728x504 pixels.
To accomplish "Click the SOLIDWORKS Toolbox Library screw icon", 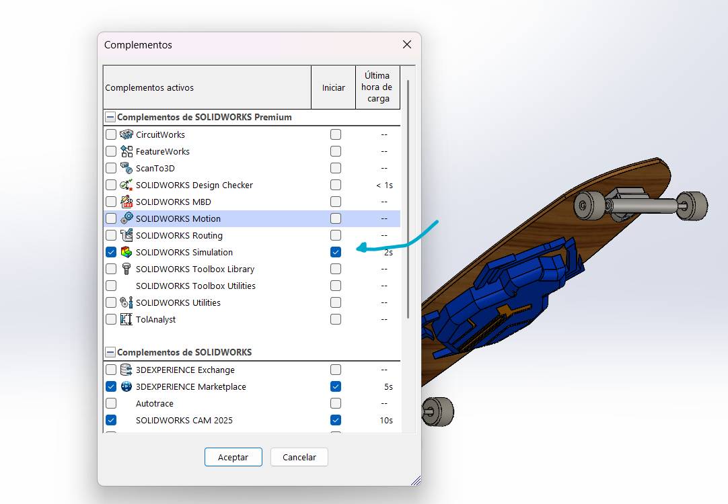I will tap(126, 268).
